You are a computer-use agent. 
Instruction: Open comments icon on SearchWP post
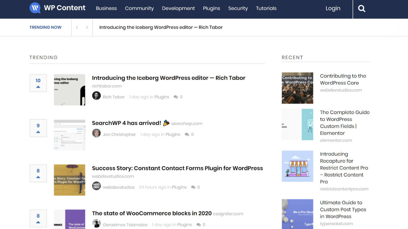click(x=187, y=135)
